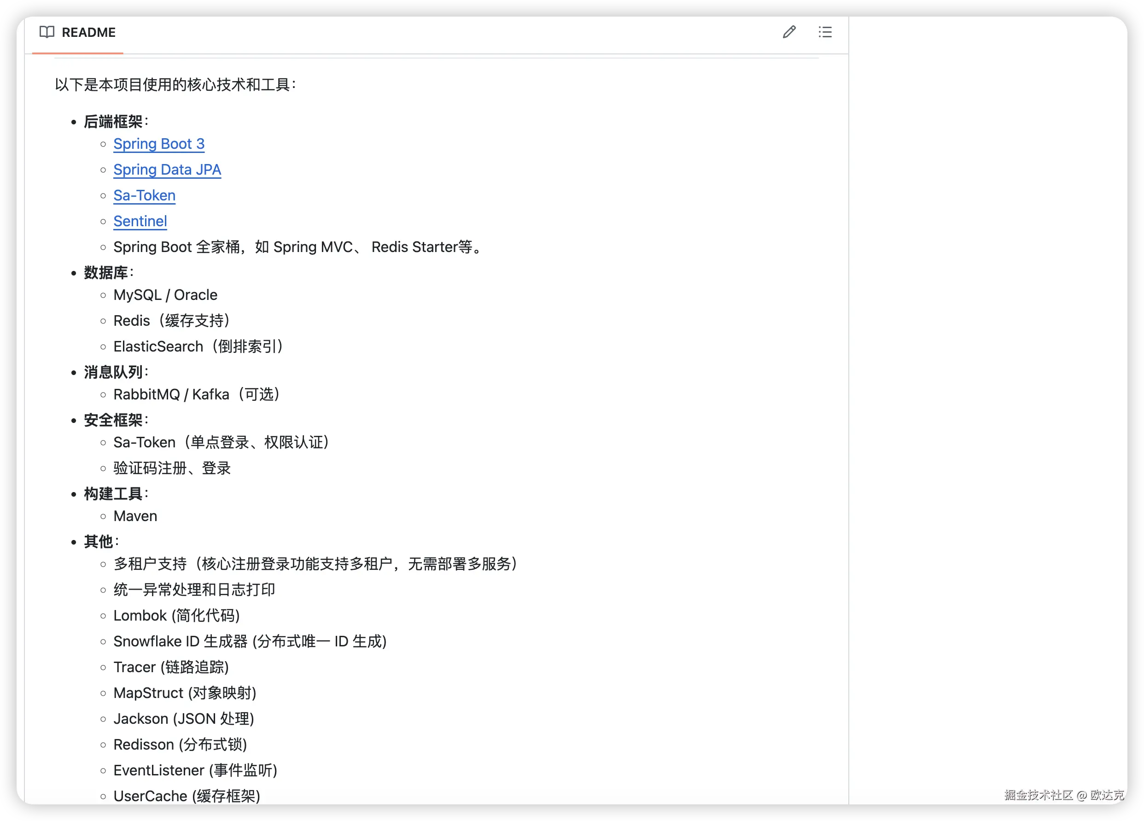Image resolution: width=1144 pixels, height=821 pixels.
Task: Open the Spring Data JPA link
Action: (167, 170)
